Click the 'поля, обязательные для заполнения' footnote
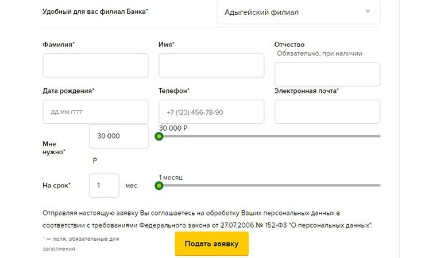 coord(81,244)
